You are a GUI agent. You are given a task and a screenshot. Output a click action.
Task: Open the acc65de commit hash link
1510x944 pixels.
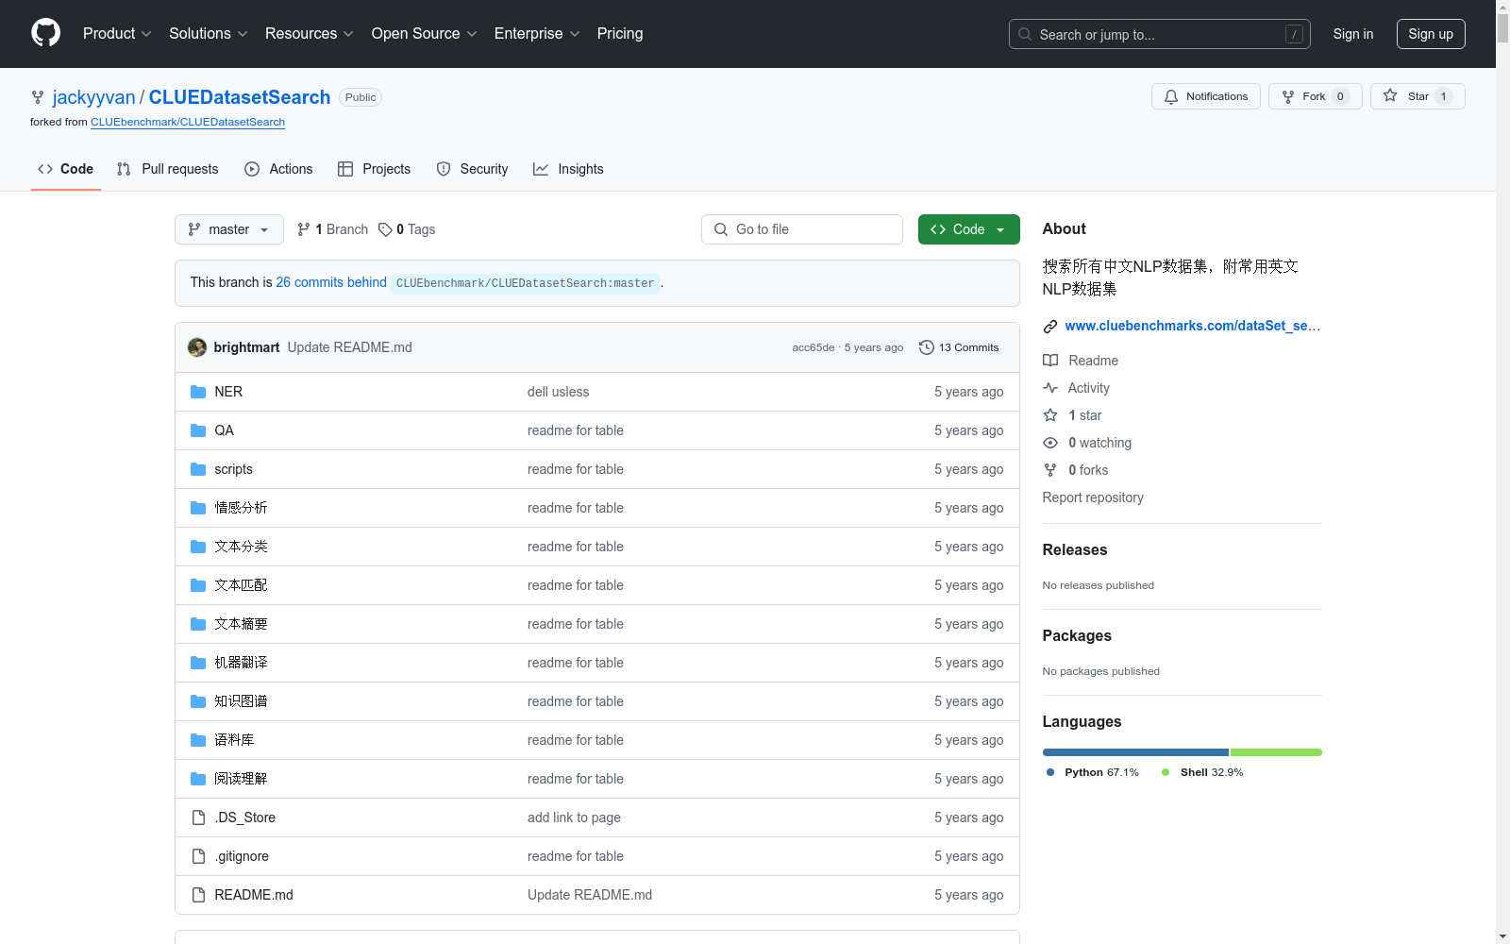coord(814,347)
